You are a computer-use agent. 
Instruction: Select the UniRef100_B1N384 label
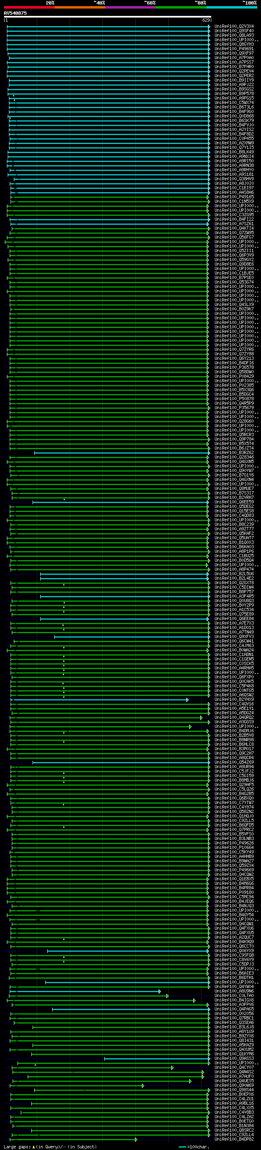coord(234,1126)
